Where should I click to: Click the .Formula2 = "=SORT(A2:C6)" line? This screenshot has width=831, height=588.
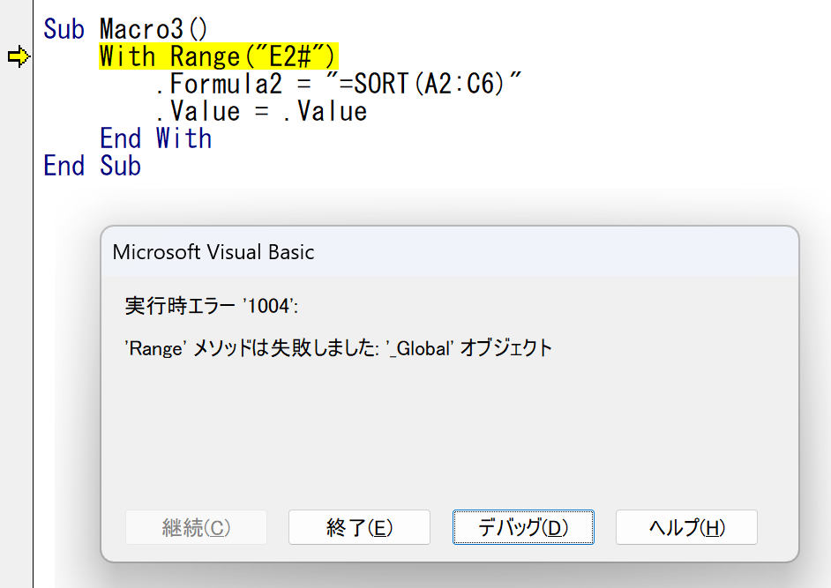tap(339, 84)
